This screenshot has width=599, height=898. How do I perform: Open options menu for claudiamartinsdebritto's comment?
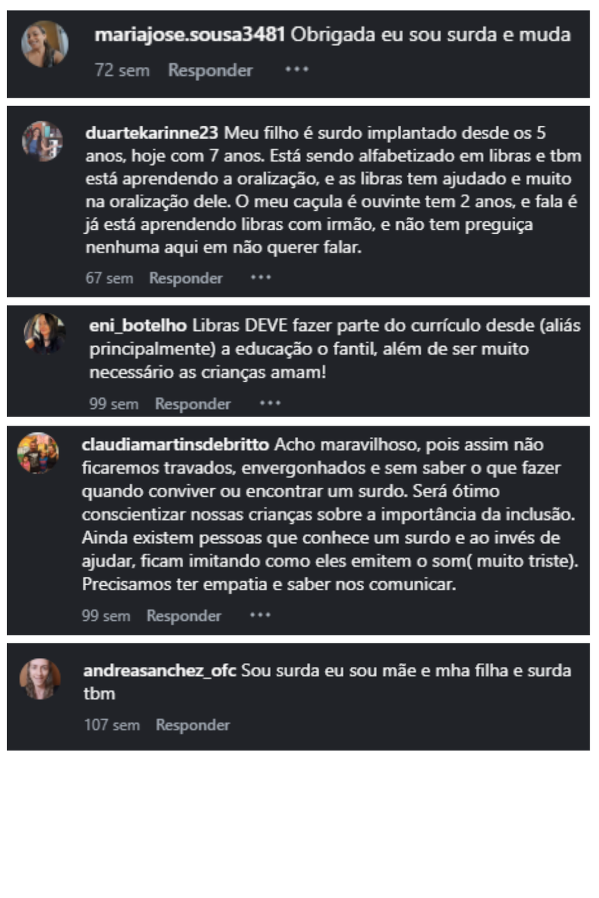point(260,615)
